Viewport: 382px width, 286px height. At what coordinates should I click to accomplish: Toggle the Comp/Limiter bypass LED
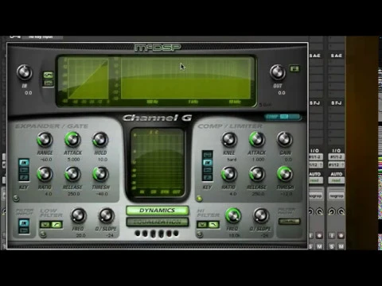pos(199,198)
